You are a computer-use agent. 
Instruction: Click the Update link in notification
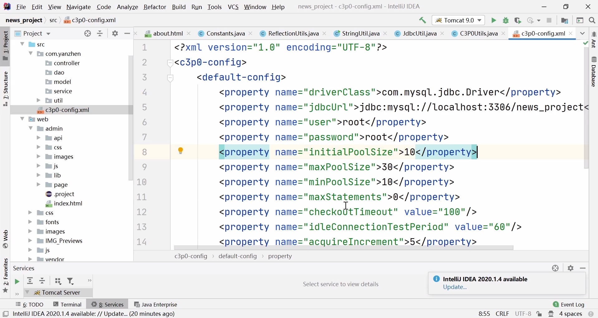455,287
